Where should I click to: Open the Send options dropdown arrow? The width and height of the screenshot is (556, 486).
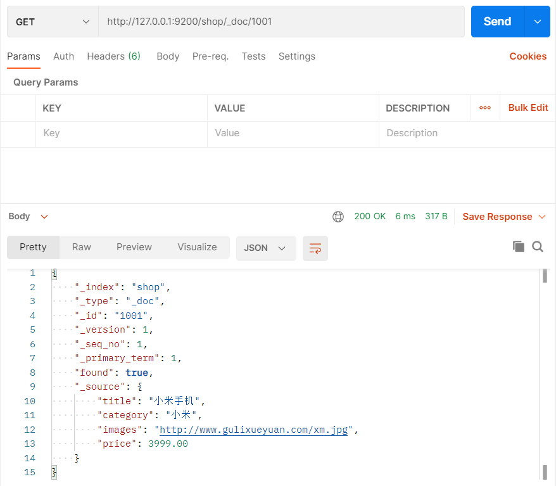click(538, 22)
